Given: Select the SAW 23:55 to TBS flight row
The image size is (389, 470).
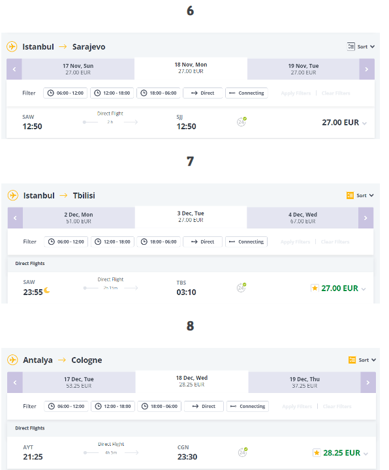Looking at the screenshot, I should pyautogui.click(x=191, y=288).
